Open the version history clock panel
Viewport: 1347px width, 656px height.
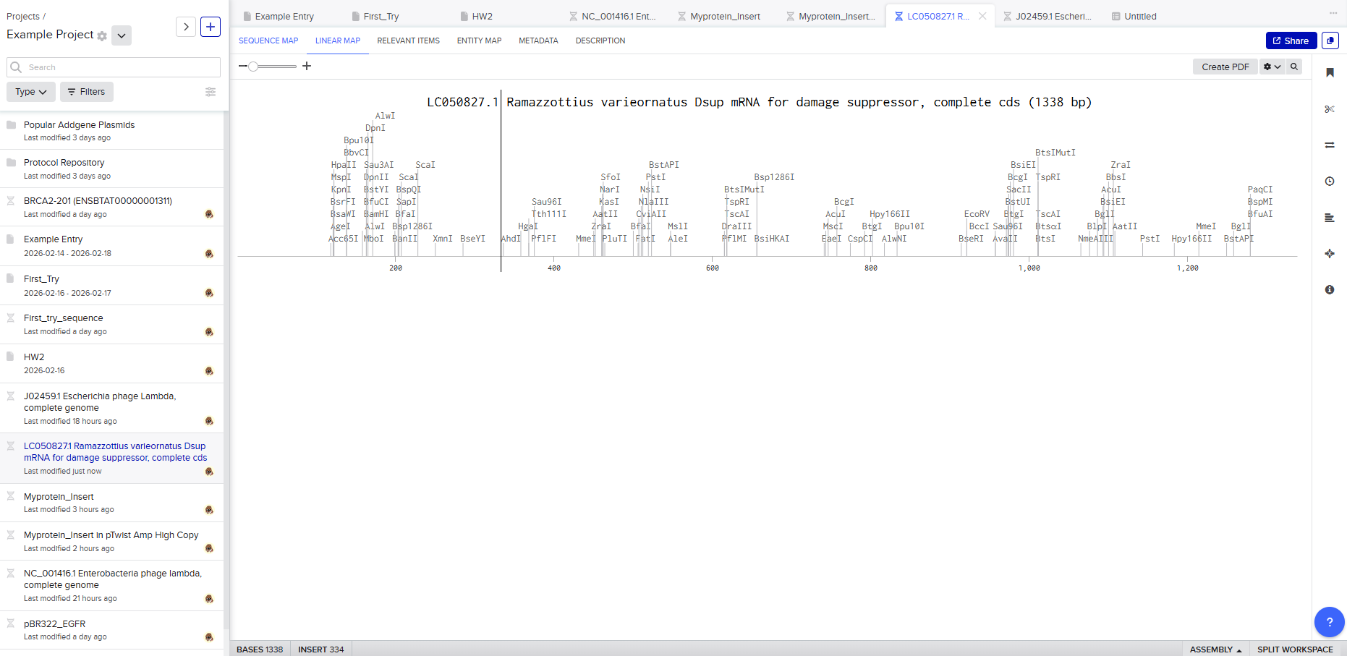click(x=1330, y=182)
